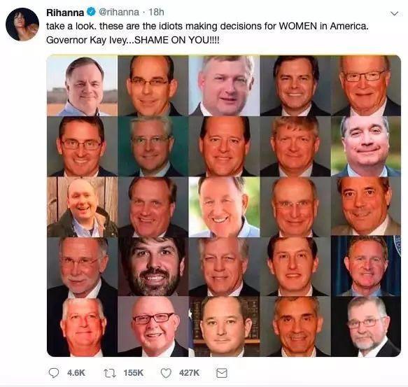
Task: Open the photo with the wooden fence background
Action: 82,207
